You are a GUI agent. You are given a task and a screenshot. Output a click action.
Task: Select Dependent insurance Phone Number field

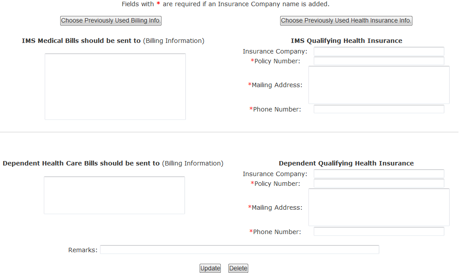coord(379,232)
